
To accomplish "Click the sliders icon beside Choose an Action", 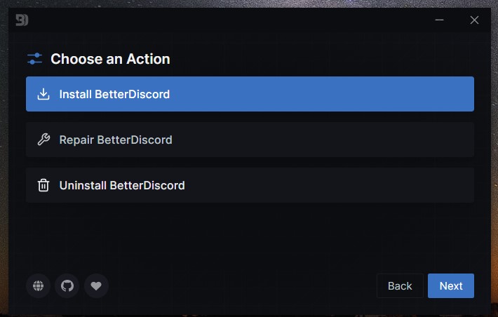I will tap(34, 59).
